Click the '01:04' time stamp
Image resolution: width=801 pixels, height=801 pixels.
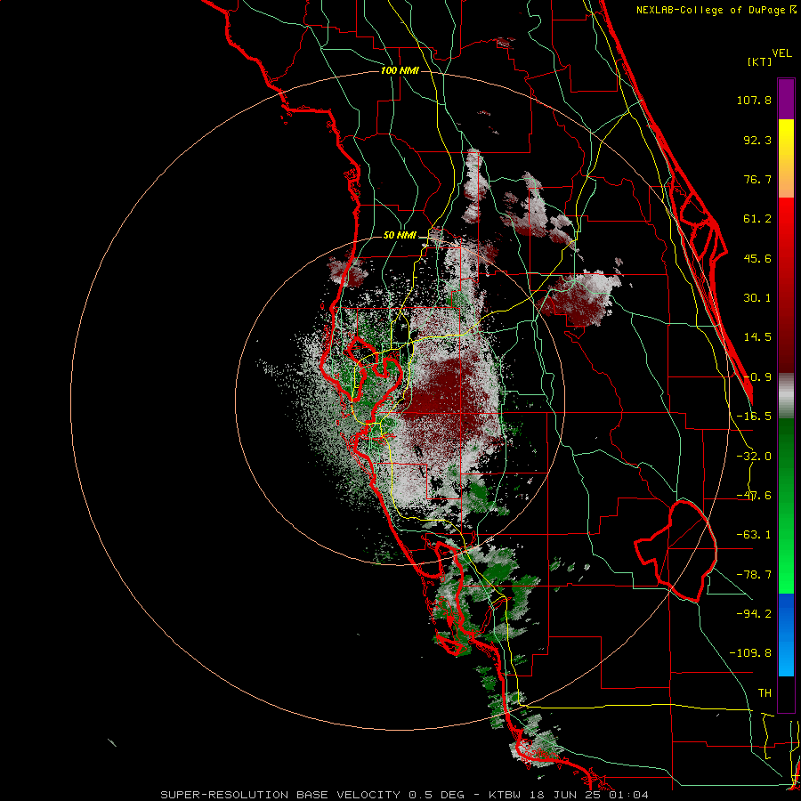point(630,795)
